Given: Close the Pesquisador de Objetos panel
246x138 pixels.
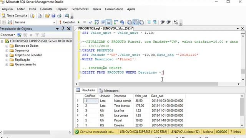Looking at the screenshot, I should [69, 29].
